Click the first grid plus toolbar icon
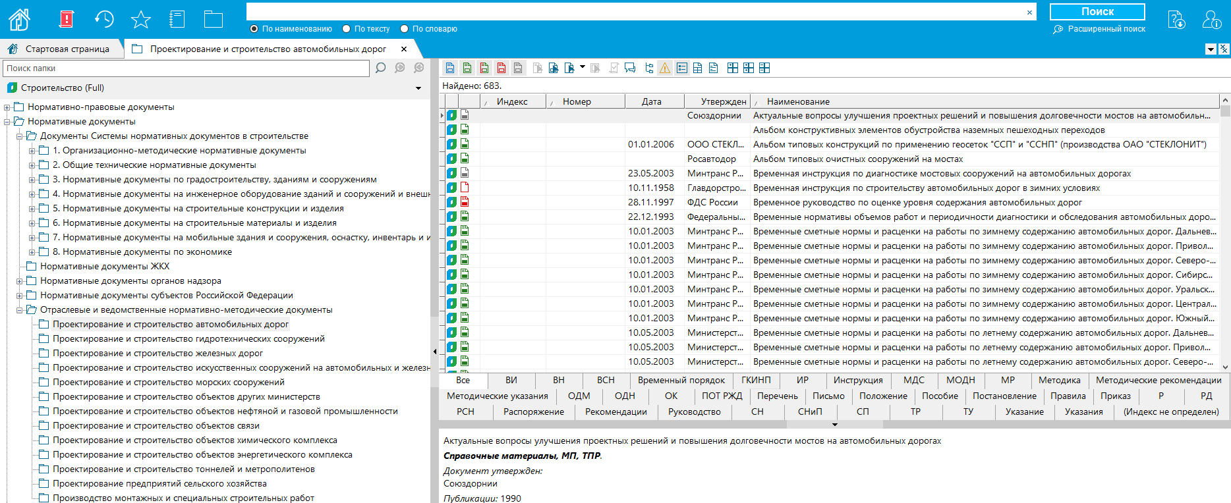The height and width of the screenshot is (503, 1231). [733, 68]
